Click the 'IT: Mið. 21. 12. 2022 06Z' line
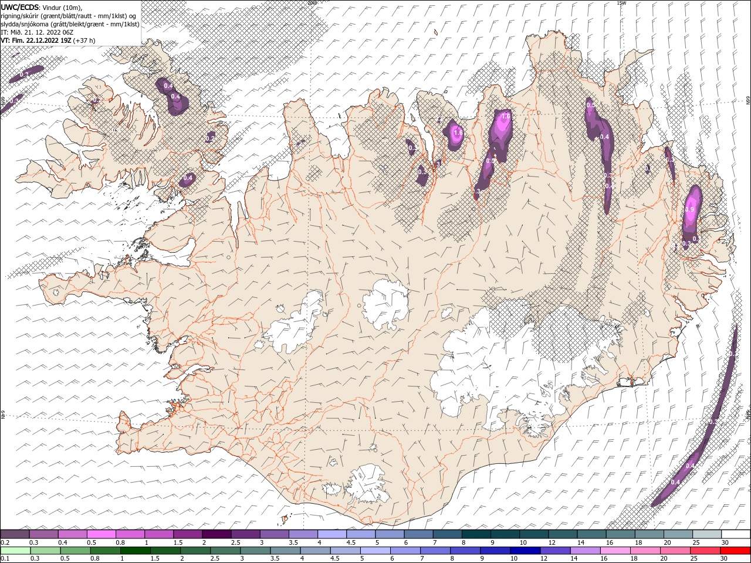The height and width of the screenshot is (563, 751). tap(37, 32)
